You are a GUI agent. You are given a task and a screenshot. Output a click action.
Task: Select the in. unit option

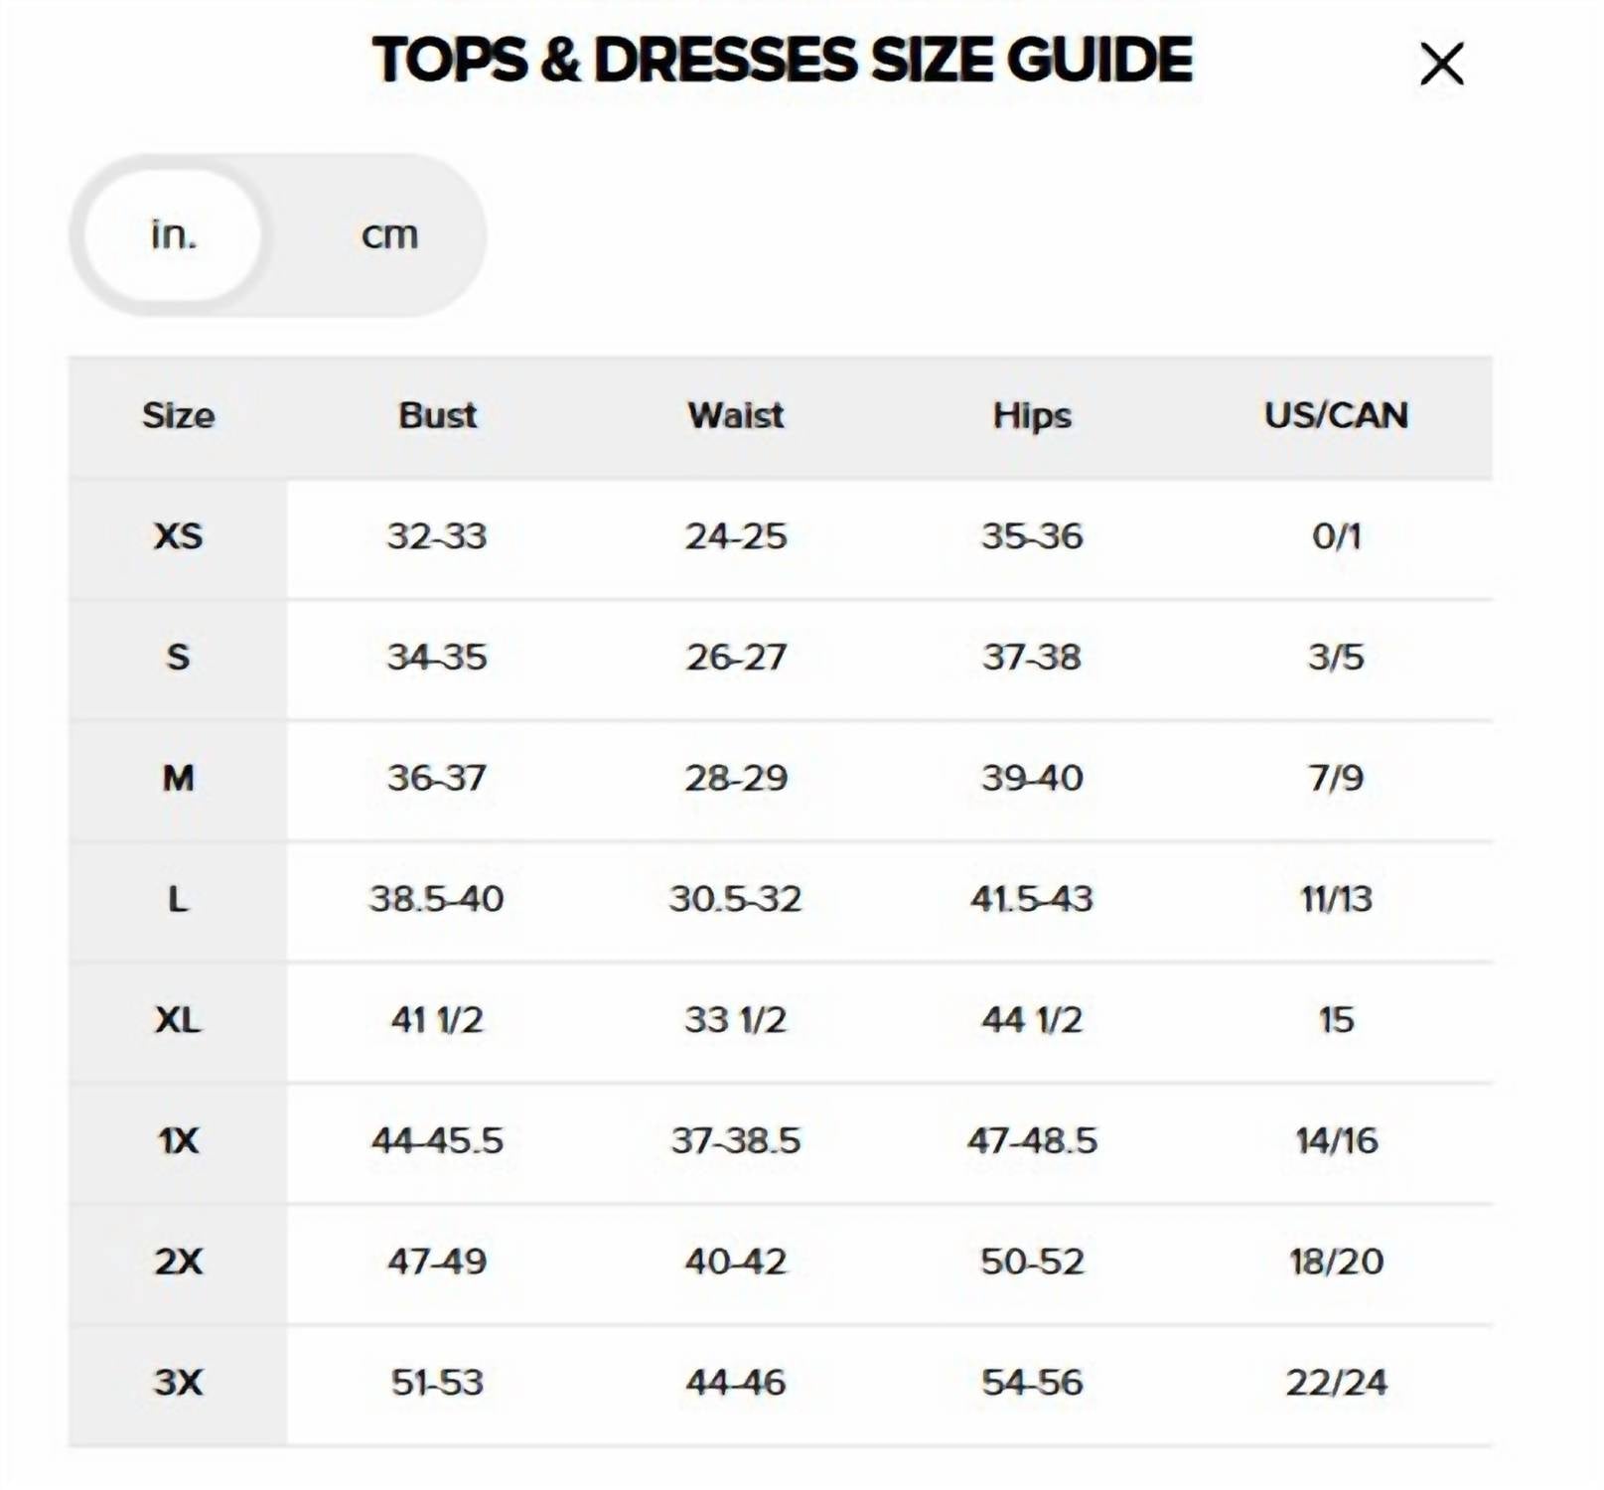(x=174, y=234)
